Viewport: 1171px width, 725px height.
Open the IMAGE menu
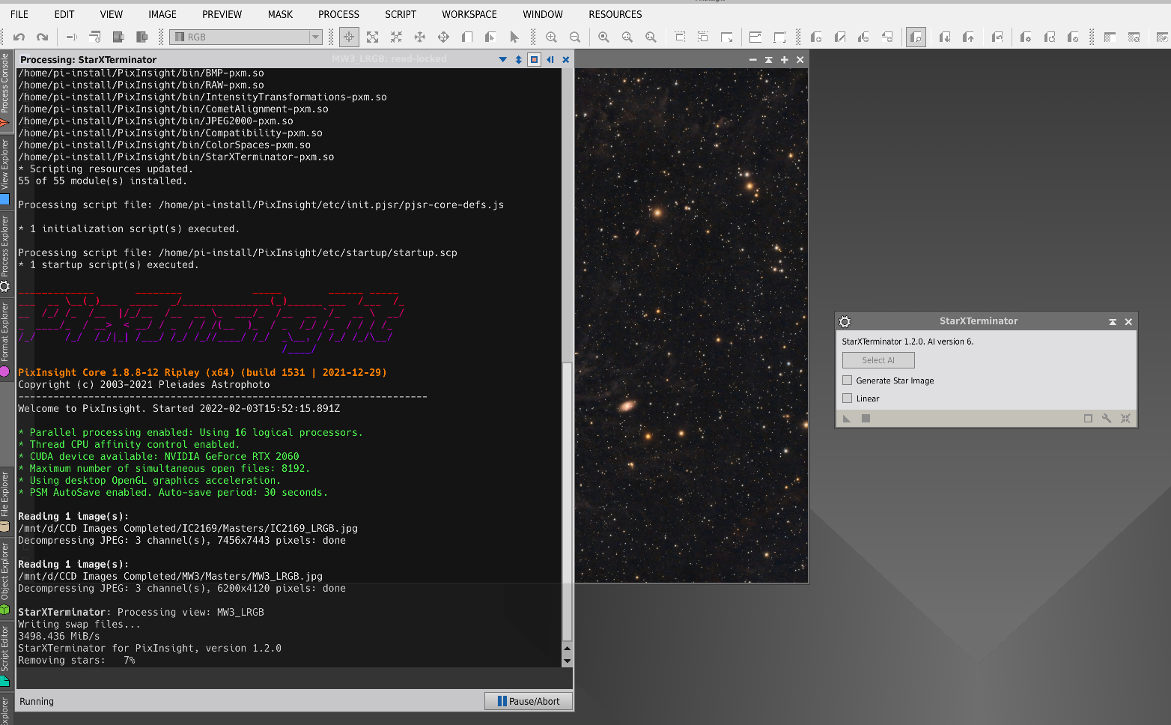point(162,14)
